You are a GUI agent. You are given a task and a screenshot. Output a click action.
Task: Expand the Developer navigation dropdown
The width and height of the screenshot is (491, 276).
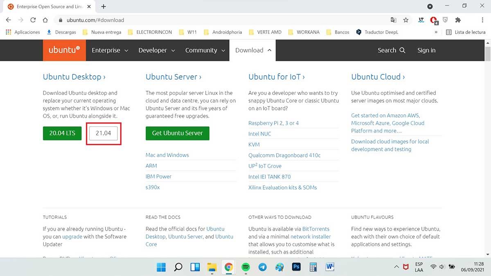tap(157, 50)
